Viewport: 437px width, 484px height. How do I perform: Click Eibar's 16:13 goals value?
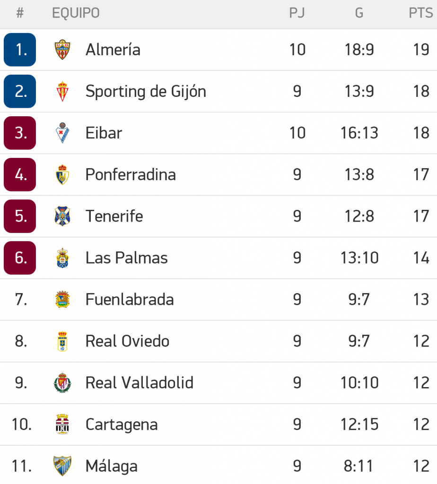pyautogui.click(x=359, y=133)
